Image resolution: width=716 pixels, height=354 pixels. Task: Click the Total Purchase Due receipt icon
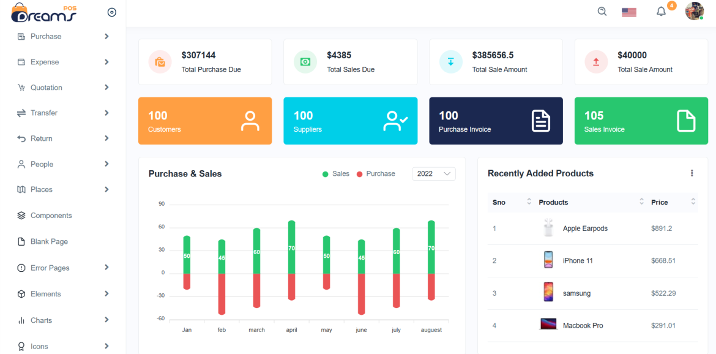pos(160,62)
